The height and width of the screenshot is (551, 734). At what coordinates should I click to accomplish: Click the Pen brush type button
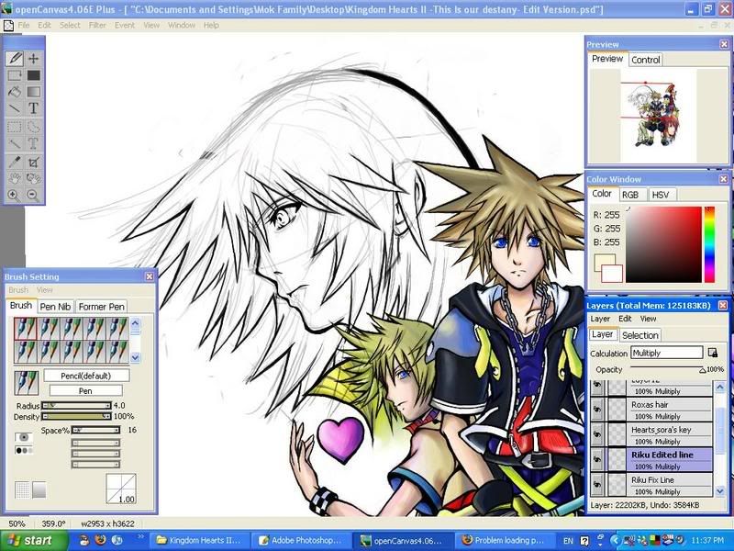tap(85, 391)
